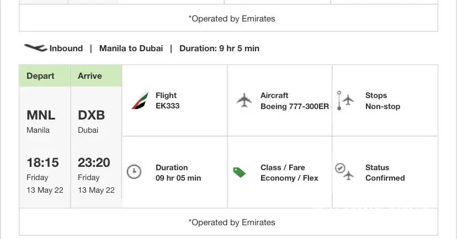Click the Economy / Flex fare text
Screen dimensions: 457x239
coord(289,178)
